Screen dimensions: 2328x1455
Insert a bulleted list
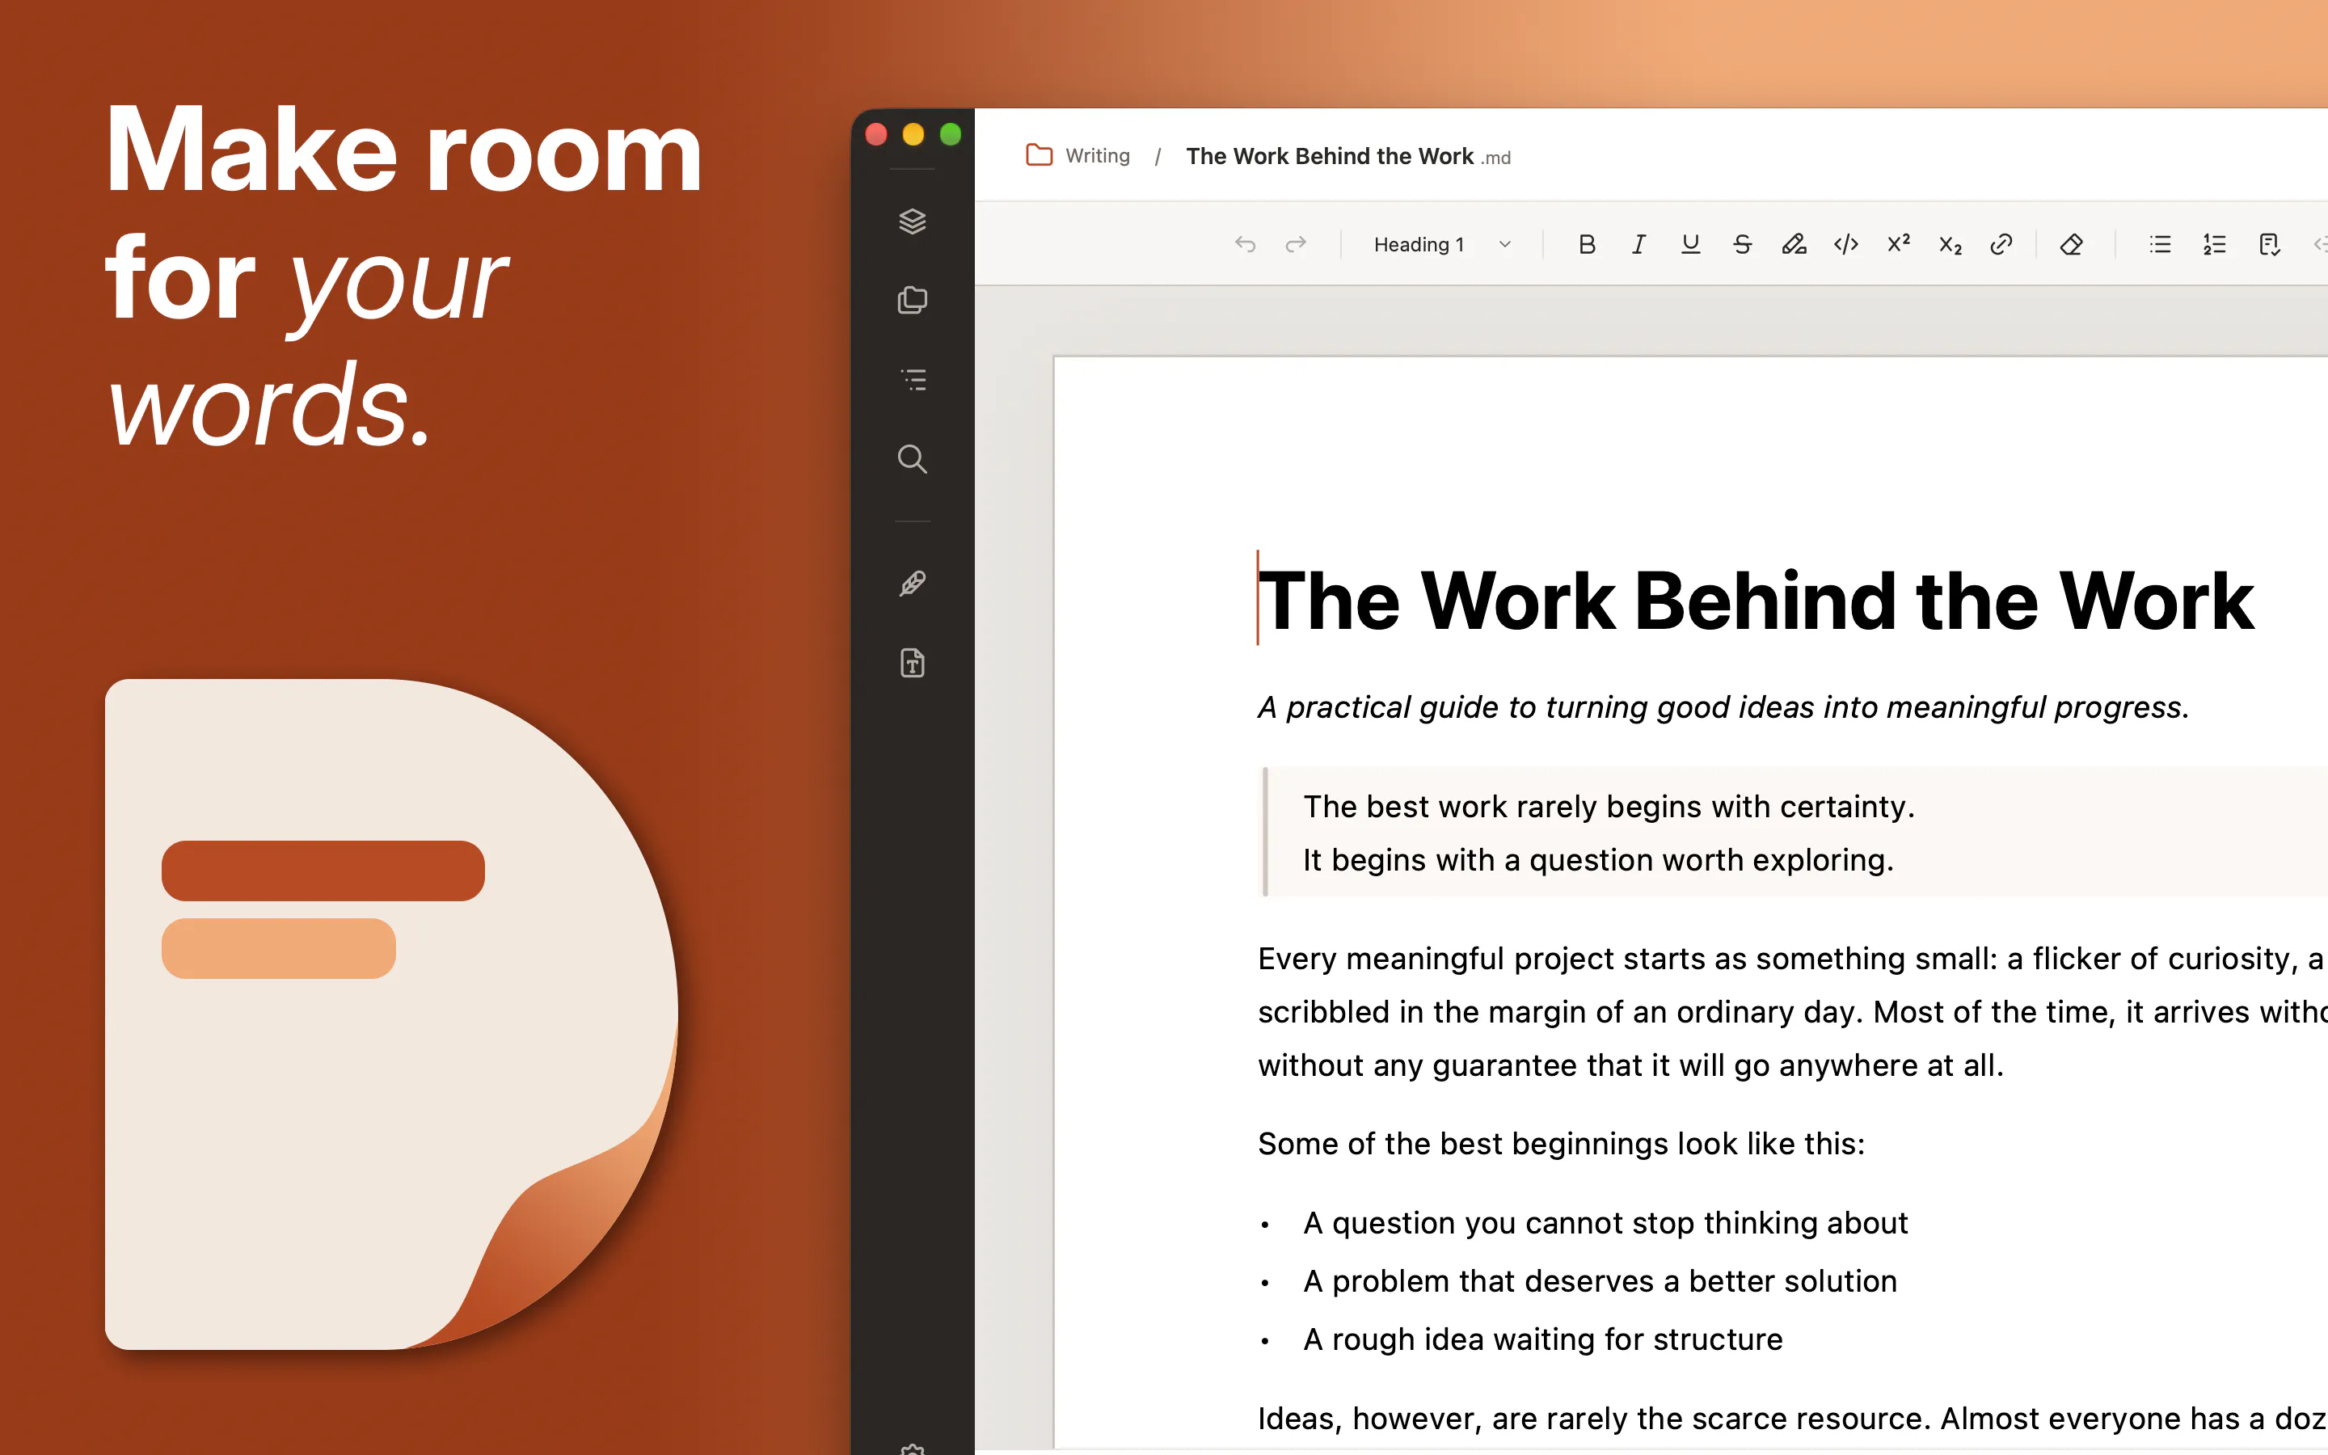(2161, 244)
